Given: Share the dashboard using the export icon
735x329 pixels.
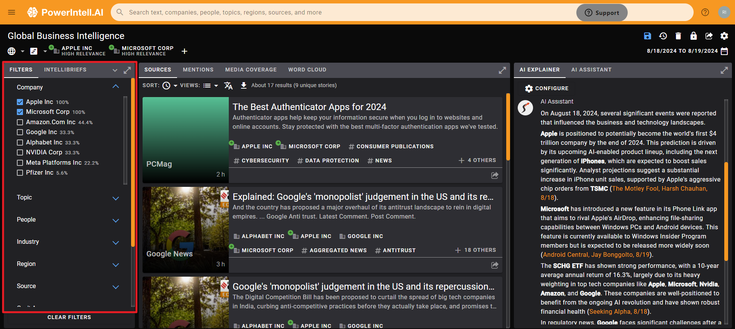Looking at the screenshot, I should (x=709, y=36).
